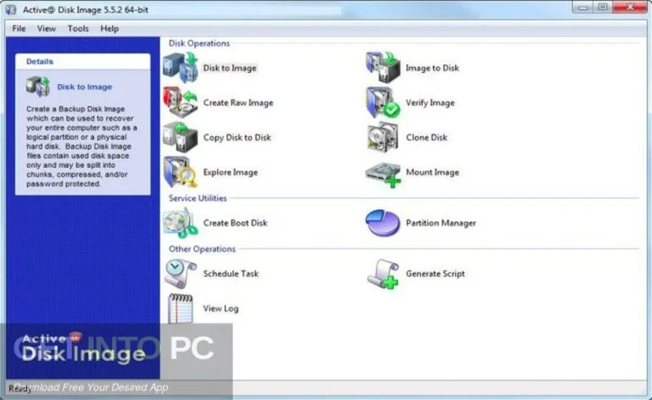Close the Active@ Disk Image window
Viewport: 652px width, 400px height.
pyautogui.click(x=630, y=7)
